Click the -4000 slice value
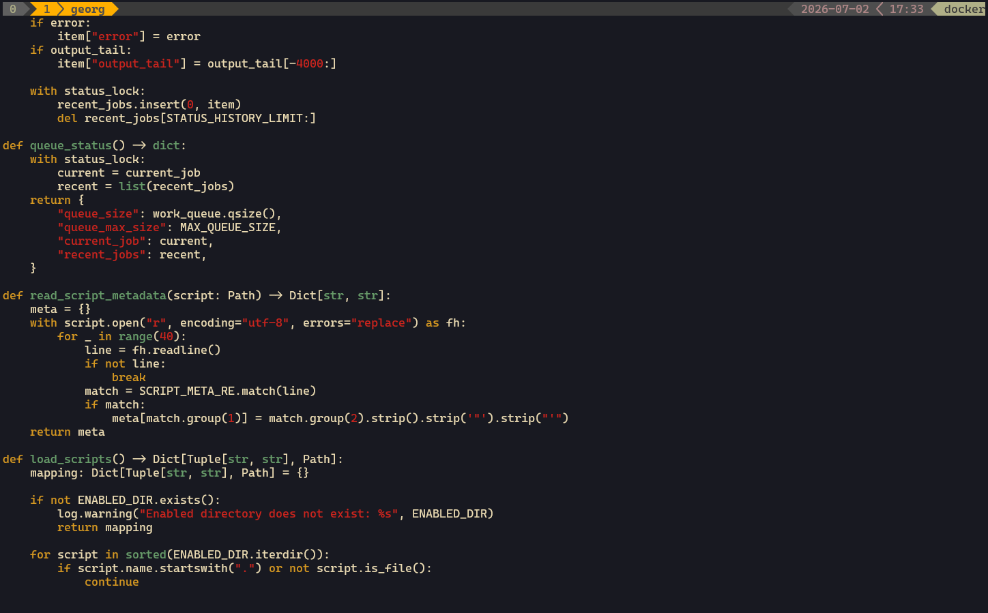 (306, 63)
